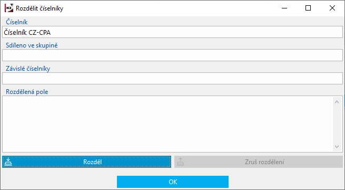Focus the Číselník CZ-CPA field
This screenshot has width=345, height=190.
click(x=173, y=32)
